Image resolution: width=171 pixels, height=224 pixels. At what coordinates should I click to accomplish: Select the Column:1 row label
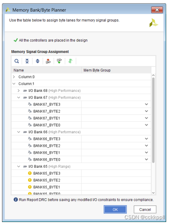[x=26, y=84]
